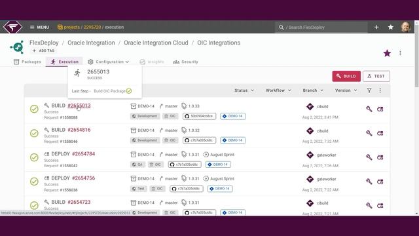Click the search FlexDeploy field

tap(321, 28)
